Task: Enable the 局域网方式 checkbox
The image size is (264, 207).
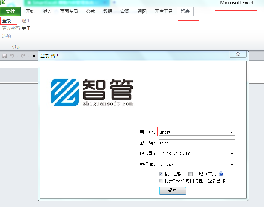Action: point(190,174)
